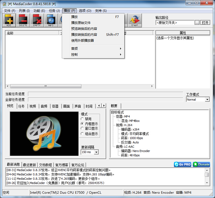Click the ... browse output path button
The image size is (215, 198).
coord(197,23)
